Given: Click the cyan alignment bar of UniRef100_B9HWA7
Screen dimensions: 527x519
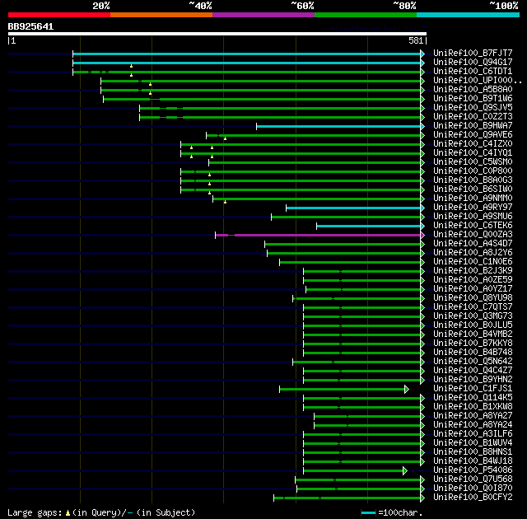Looking at the screenshot, I should tap(338, 126).
